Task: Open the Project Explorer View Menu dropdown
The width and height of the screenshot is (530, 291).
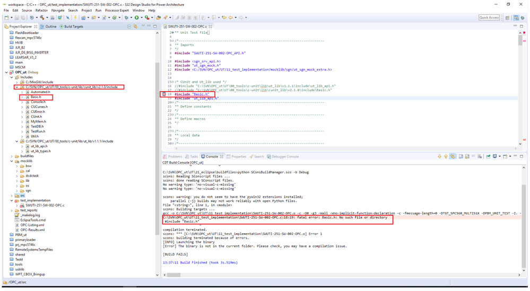Action: [x=143, y=26]
